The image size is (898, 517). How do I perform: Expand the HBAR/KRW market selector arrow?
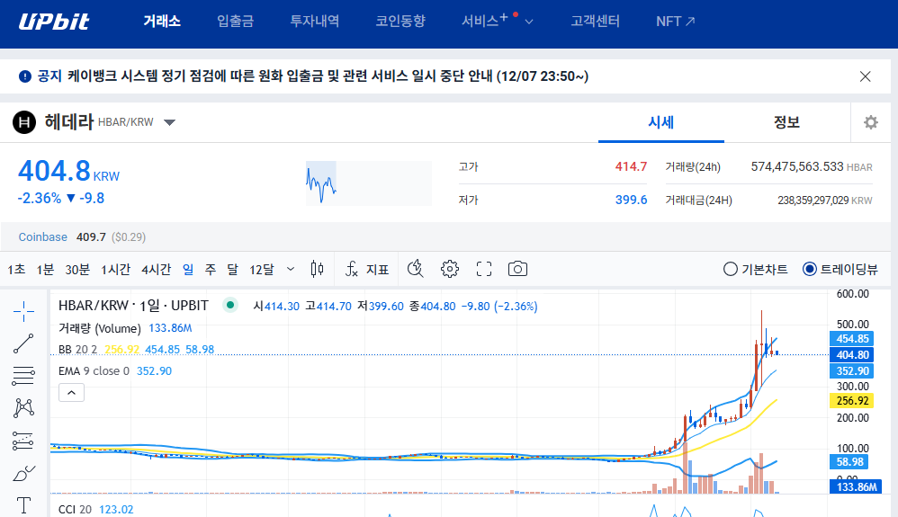[169, 122]
